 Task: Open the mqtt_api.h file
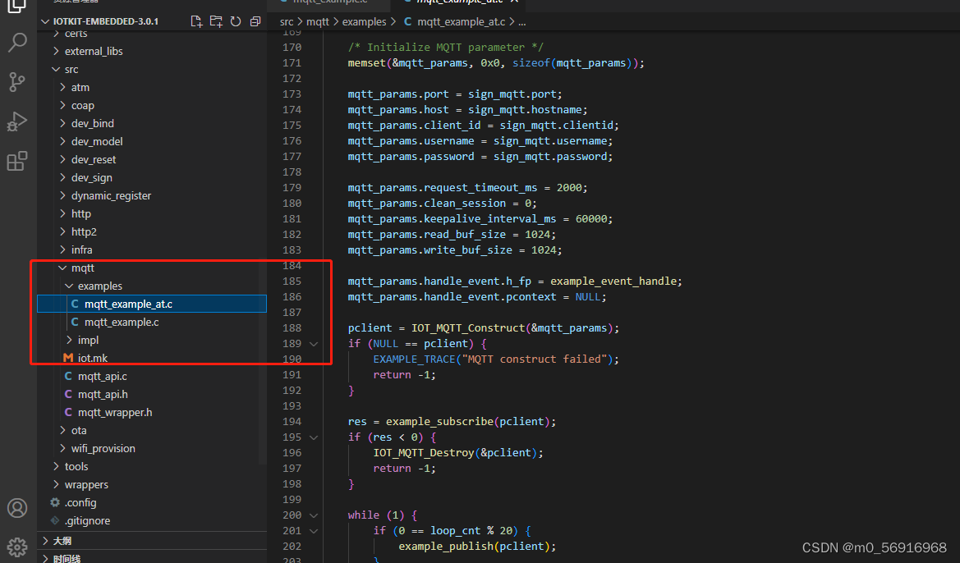tap(105, 394)
